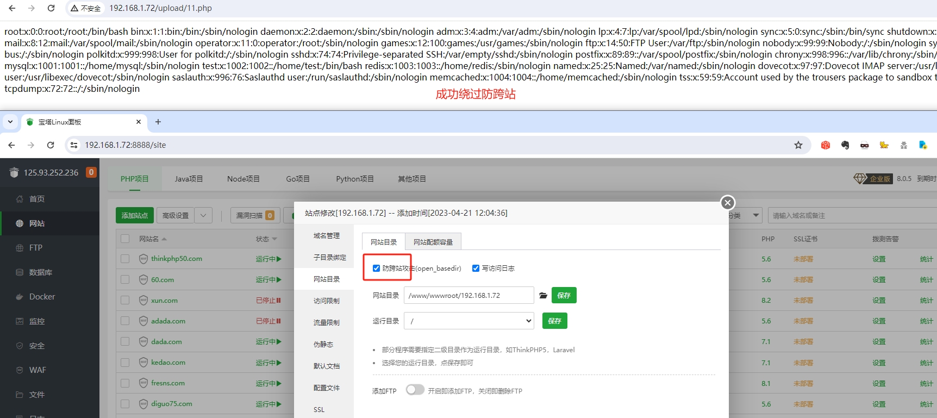Open the dark bird extension icon

[845, 145]
